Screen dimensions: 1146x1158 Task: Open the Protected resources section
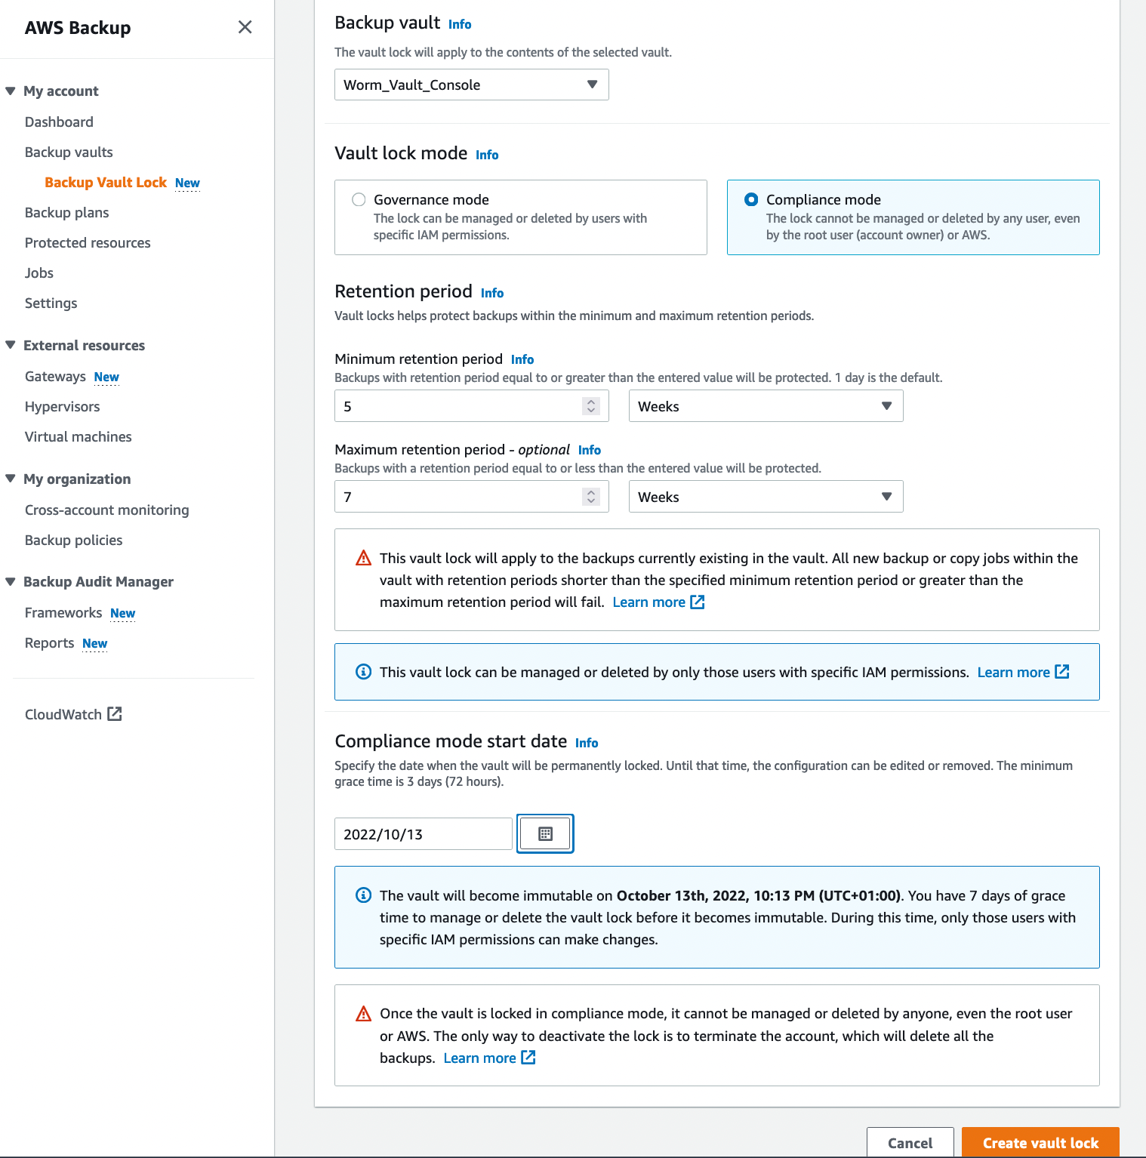[87, 242]
